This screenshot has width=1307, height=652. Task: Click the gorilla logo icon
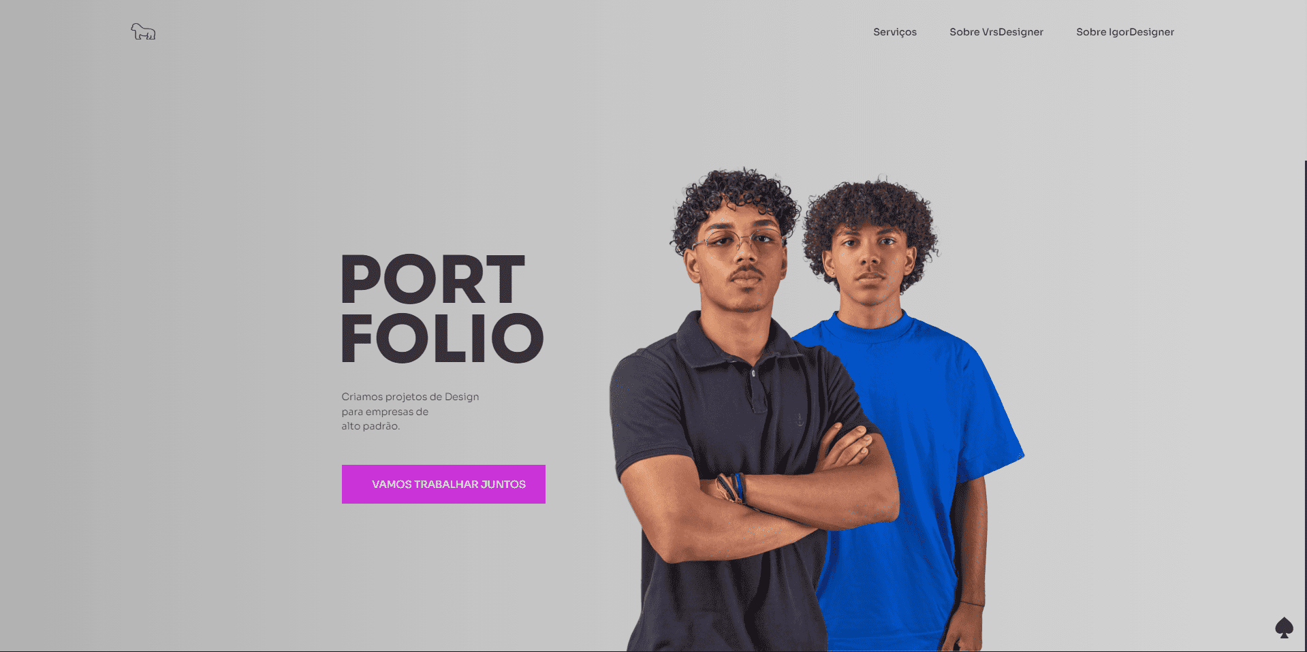click(143, 31)
